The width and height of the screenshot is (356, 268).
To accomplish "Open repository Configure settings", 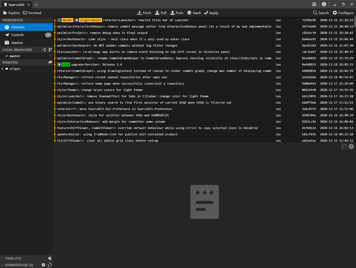I will click(x=343, y=13).
